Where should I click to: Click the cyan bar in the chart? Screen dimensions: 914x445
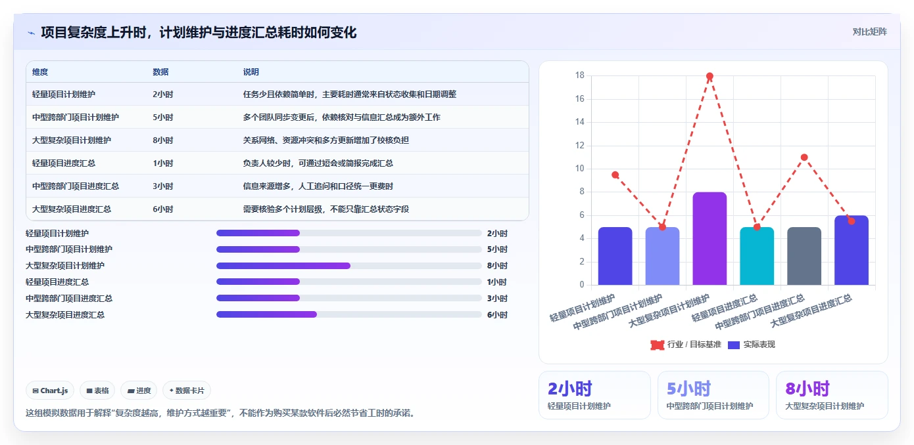click(757, 256)
